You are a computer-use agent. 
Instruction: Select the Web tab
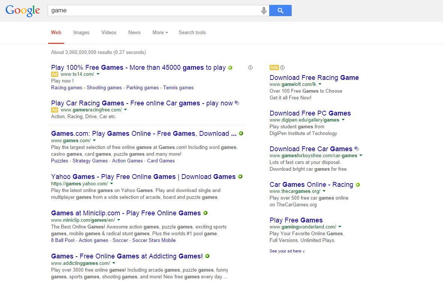(x=56, y=33)
